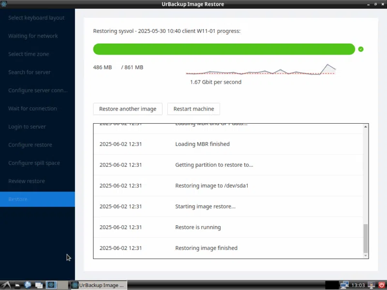Image resolution: width=387 pixels, height=290 pixels.
Task: Click the Loading MBR finished log entry
Action: (x=228, y=144)
